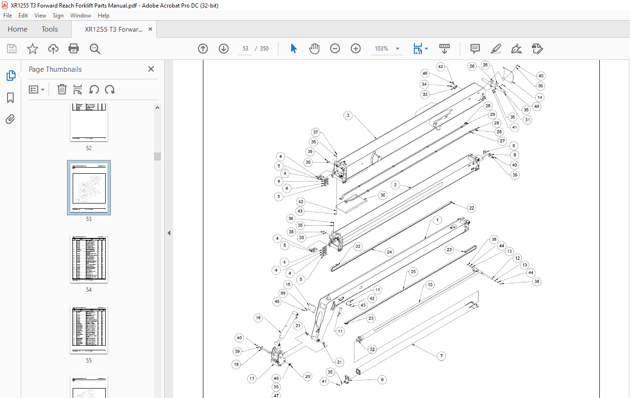630x398 pixels.
Task: Add a sticky note comment
Action: click(x=475, y=49)
